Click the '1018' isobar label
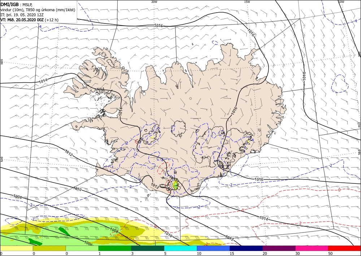This screenshot has width=361, height=256. tap(304, 76)
